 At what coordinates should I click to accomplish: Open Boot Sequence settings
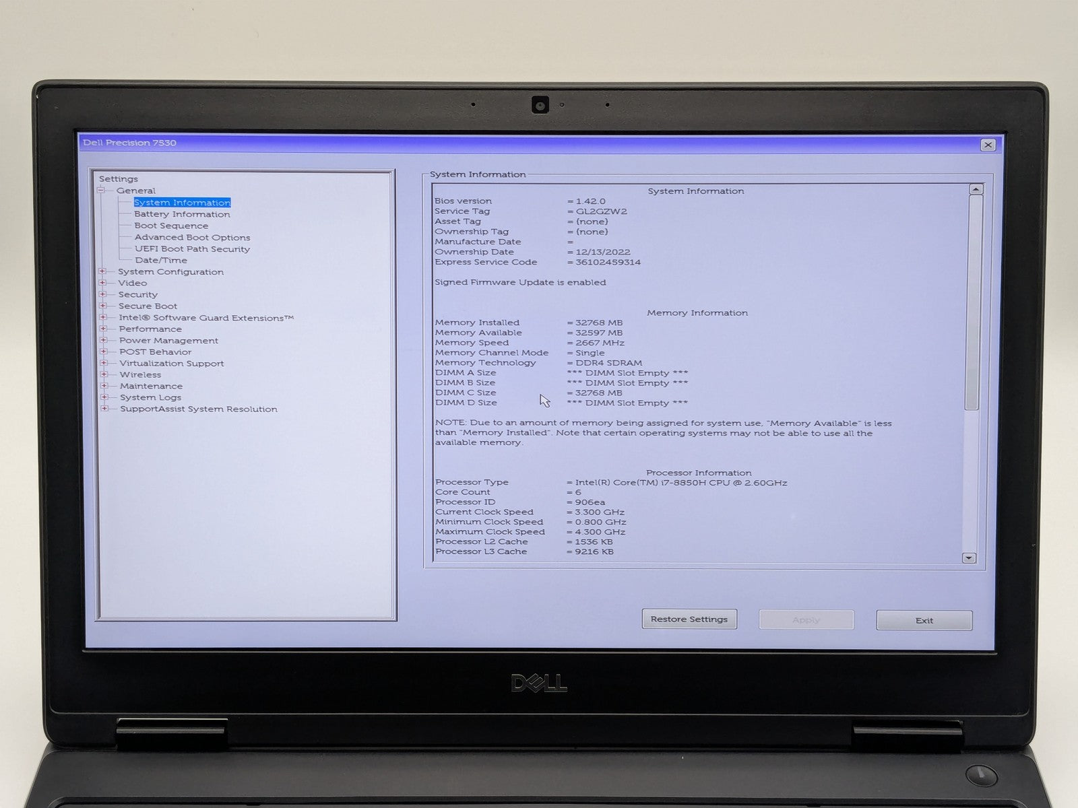(x=171, y=226)
